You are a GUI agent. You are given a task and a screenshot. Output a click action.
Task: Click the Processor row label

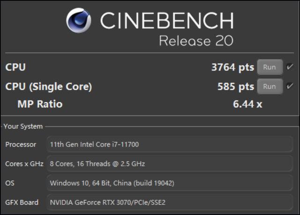tap(21, 145)
